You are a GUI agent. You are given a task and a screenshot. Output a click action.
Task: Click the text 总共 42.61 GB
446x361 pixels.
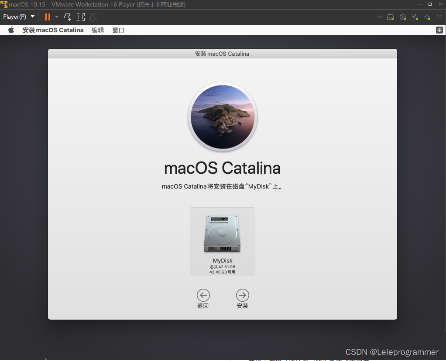[x=223, y=267]
